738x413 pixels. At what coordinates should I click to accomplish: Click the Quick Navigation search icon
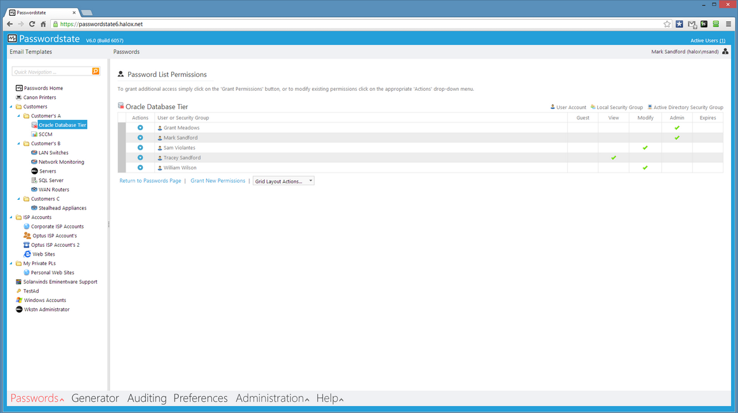point(96,72)
